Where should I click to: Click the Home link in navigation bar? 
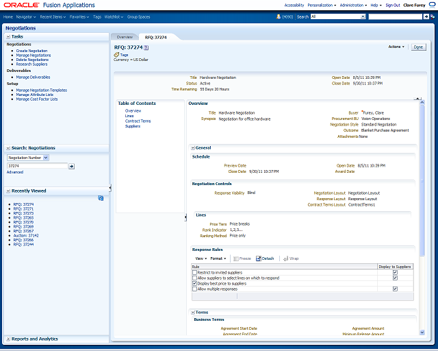click(x=8, y=16)
